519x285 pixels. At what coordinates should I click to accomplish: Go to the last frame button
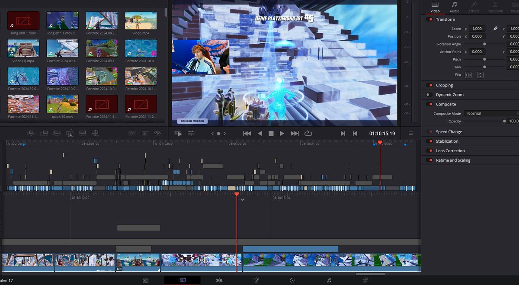coord(295,134)
